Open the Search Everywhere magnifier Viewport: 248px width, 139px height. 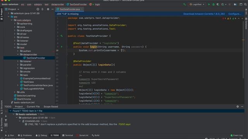coord(245,4)
